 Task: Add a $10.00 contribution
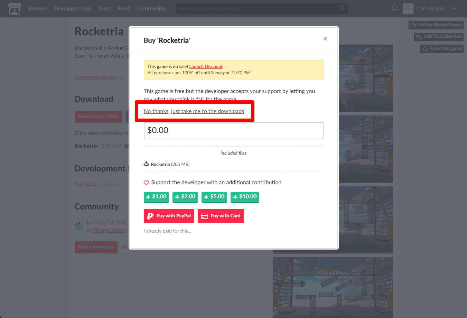coord(245,197)
